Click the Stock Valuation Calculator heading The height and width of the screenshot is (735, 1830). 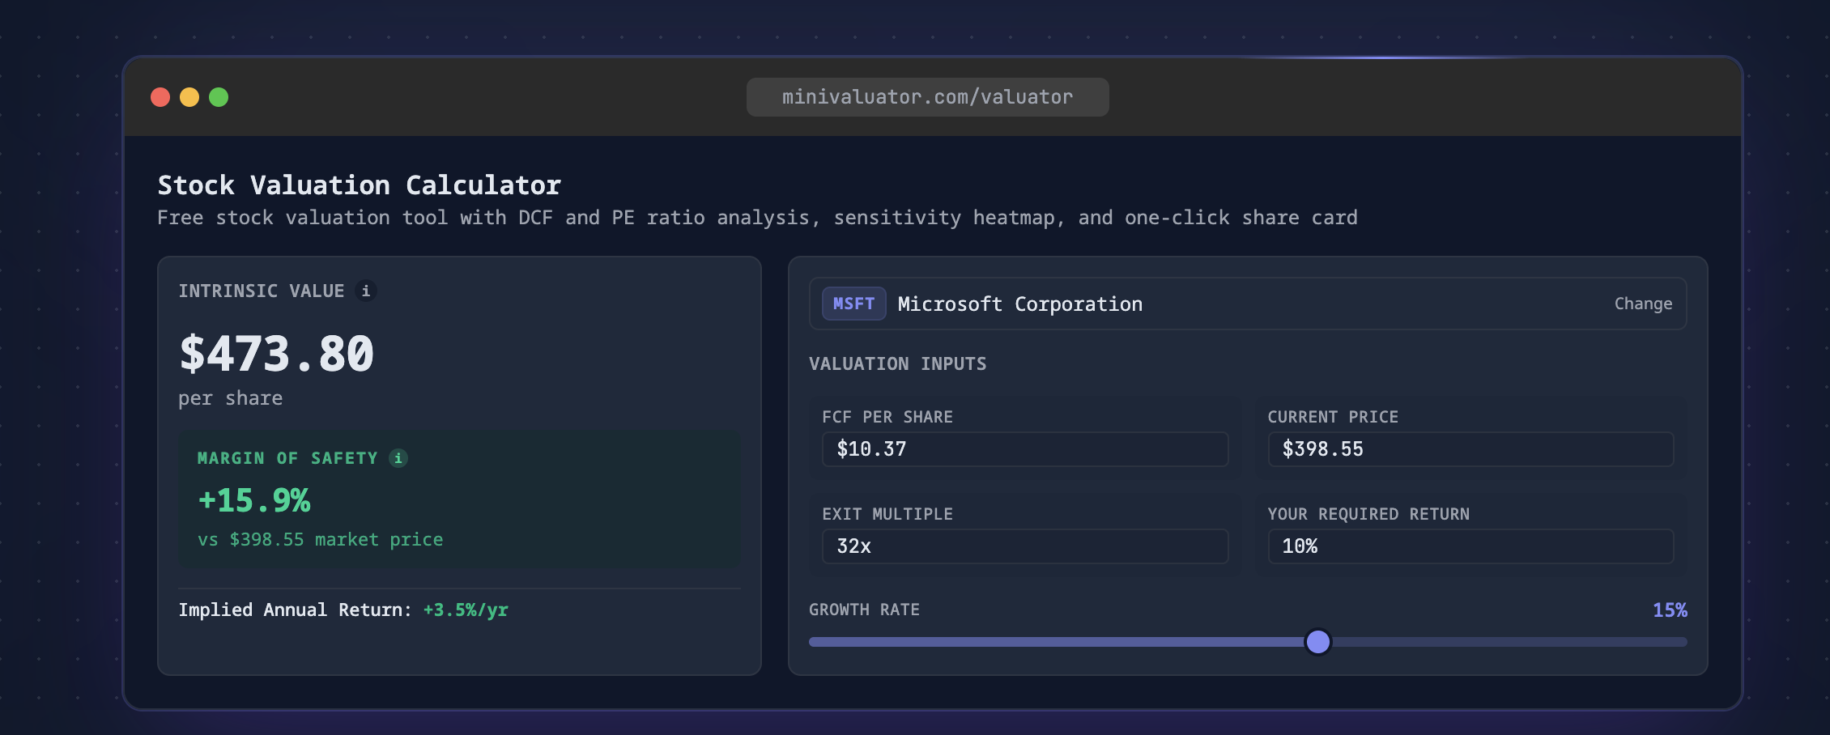pyautogui.click(x=359, y=185)
